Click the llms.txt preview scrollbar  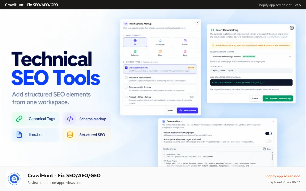(272, 156)
